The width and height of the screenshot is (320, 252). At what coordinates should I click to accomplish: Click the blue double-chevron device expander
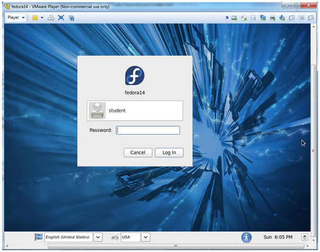coord(227,18)
